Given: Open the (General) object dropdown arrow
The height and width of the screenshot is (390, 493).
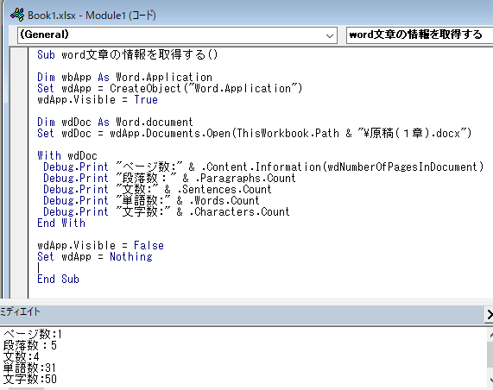Looking at the screenshot, I should pos(330,35).
